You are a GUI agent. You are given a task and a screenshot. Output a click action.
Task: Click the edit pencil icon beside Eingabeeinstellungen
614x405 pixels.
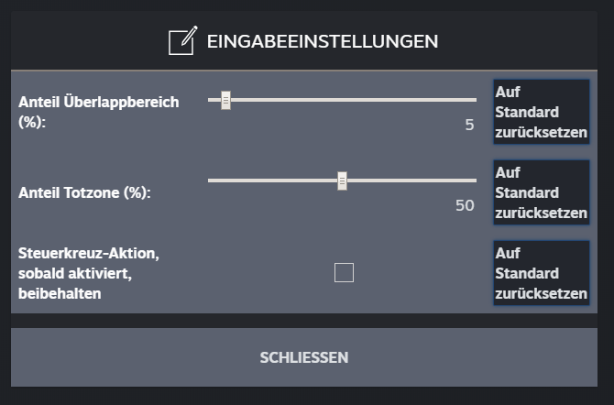tap(183, 40)
